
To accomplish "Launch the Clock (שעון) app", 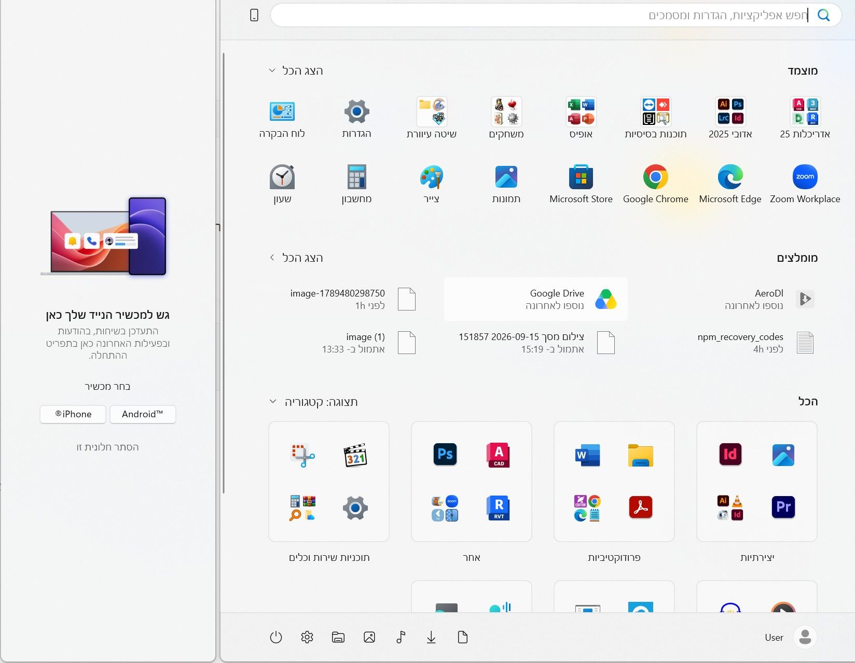I will click(x=282, y=184).
